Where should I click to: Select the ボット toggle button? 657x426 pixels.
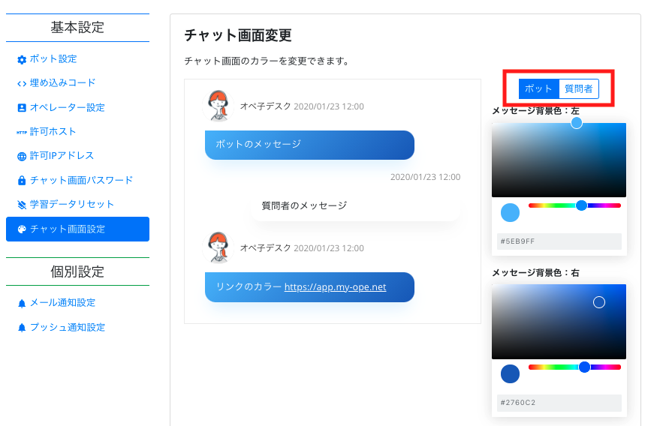538,88
